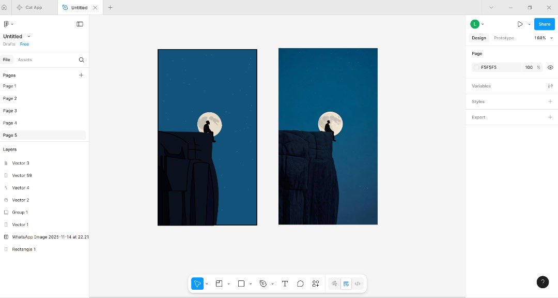Open the user avatar dropdown arrow
The height and width of the screenshot is (298, 558).
click(x=483, y=24)
